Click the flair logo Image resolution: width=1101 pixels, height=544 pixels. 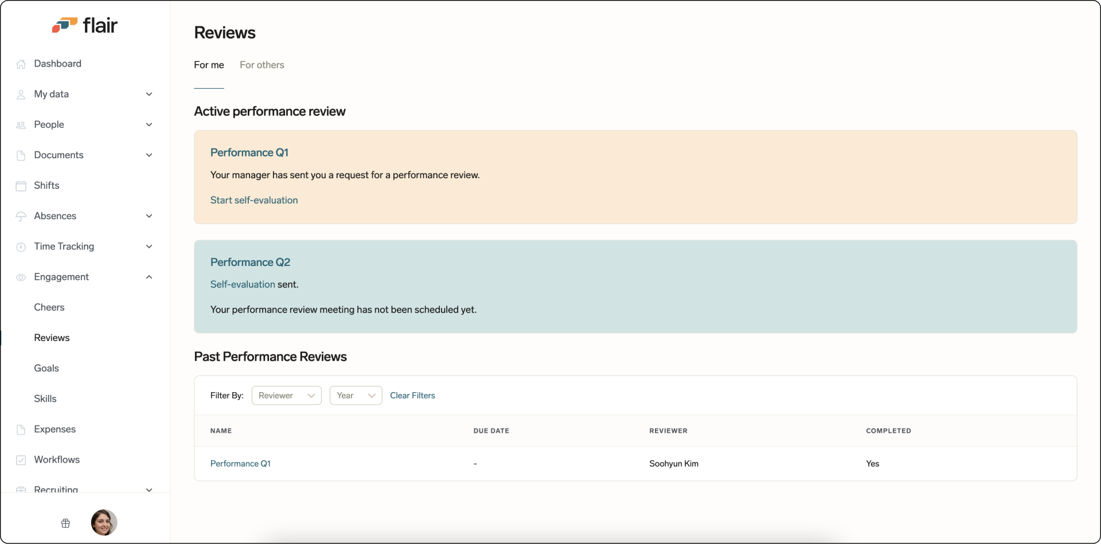85,25
